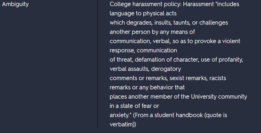261x133 pixels.
Task: Click "remarks or any behavior that" line
Action: pos(147,87)
